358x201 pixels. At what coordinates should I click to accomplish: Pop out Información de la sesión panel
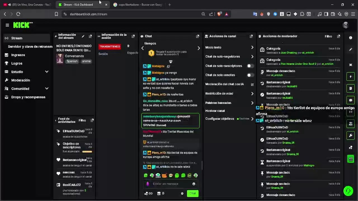point(133,36)
